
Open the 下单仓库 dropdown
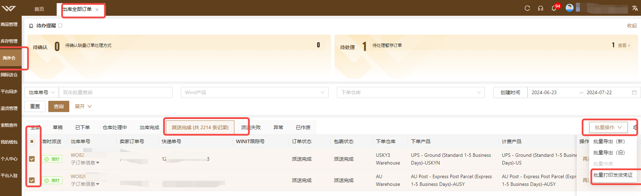pyautogui.click(x=411, y=92)
